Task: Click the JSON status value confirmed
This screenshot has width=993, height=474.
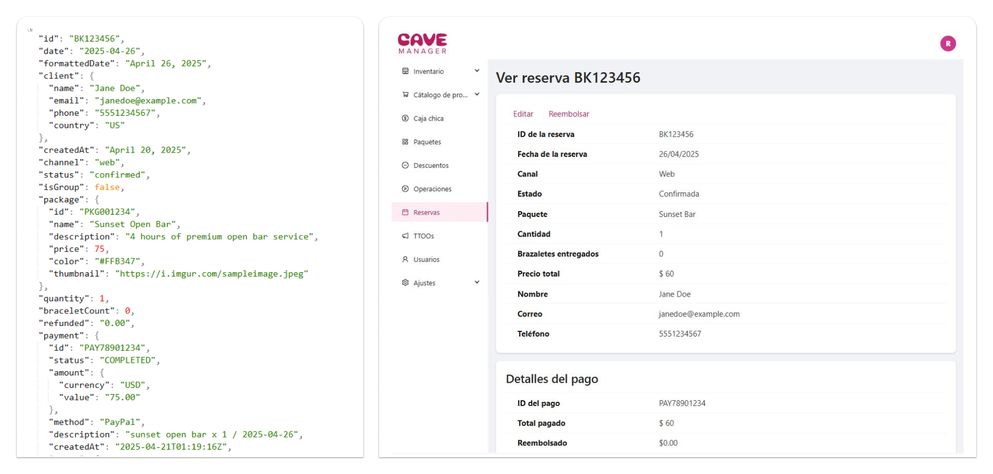Action: [117, 175]
